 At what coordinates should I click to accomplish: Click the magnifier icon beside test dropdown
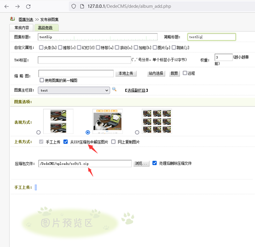coord(114,89)
